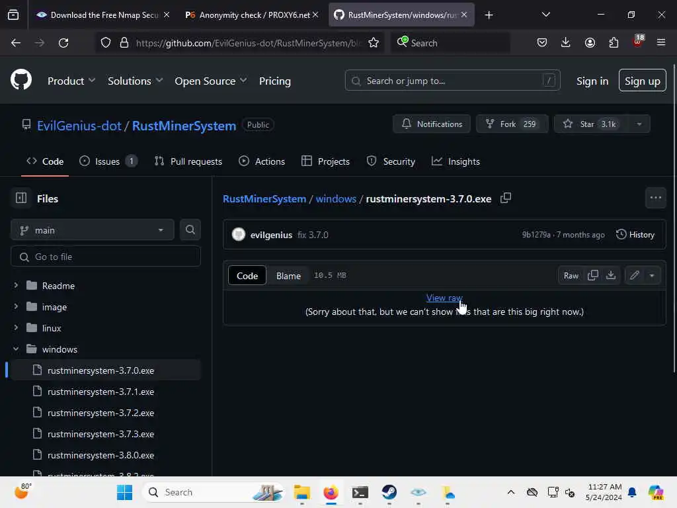Focus the Go to file input
This screenshot has width=677, height=508.
click(x=106, y=257)
